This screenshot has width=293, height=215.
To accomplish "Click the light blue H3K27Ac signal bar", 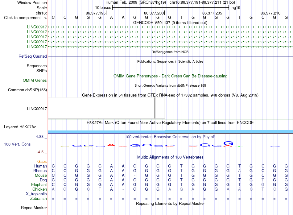I will point(170,132).
